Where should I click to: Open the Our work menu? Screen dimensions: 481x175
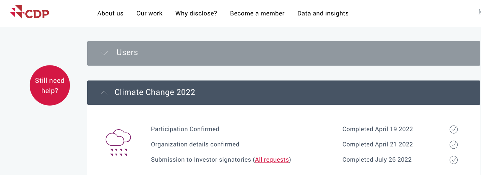[149, 13]
